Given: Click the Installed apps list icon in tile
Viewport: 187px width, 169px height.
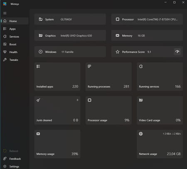Looking at the screenshot, I should tap(38, 66).
